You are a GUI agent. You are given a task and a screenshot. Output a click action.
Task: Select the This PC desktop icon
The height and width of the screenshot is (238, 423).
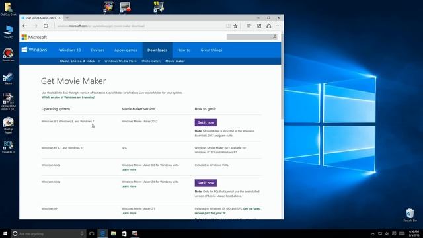tap(9, 32)
